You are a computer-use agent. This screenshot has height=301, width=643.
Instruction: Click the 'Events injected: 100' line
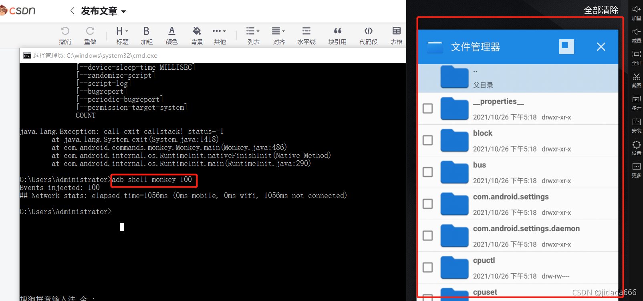60,188
